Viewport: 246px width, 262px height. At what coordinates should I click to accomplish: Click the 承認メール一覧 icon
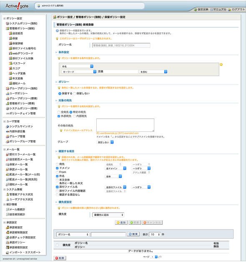point(8,169)
